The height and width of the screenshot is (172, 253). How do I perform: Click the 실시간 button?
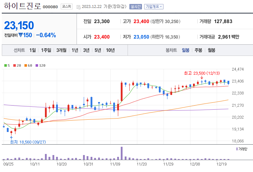(135, 6)
